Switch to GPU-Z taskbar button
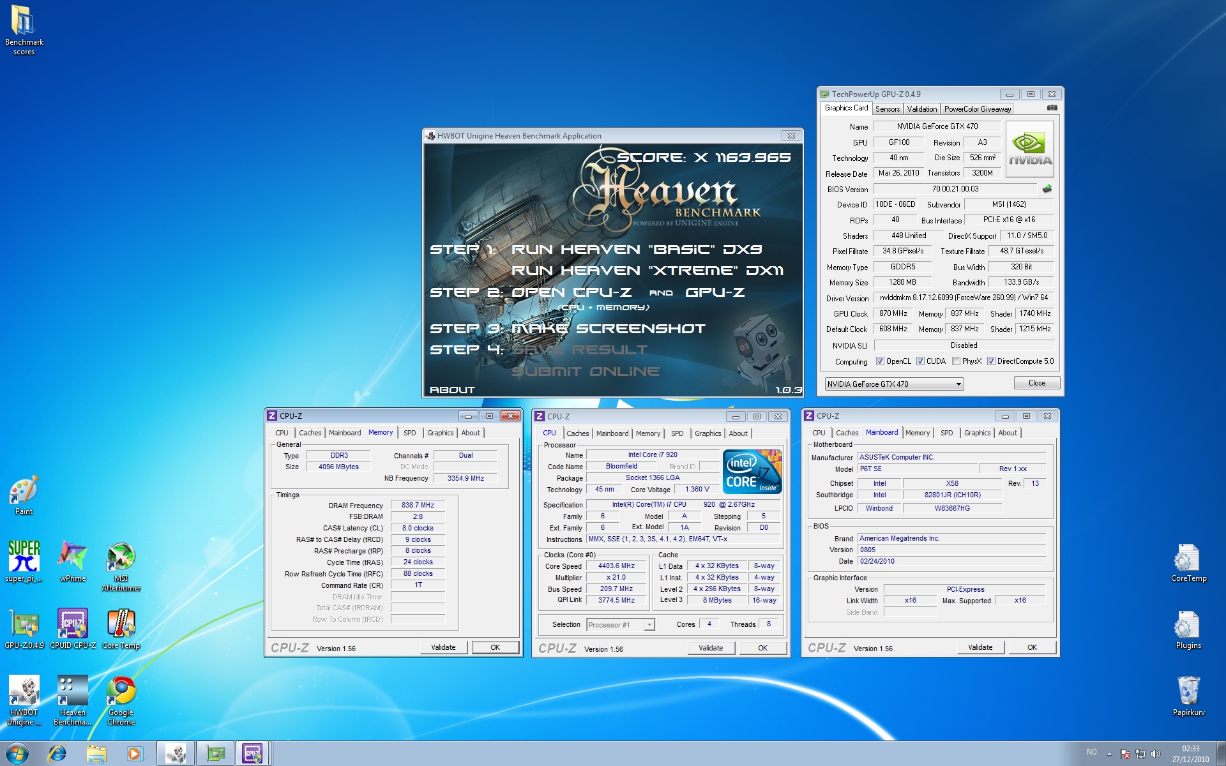This screenshot has height=766, width=1226. click(x=215, y=753)
